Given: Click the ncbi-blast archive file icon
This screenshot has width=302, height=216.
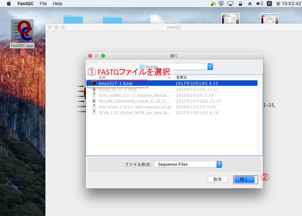Looking at the screenshot, I should click(x=94, y=107).
